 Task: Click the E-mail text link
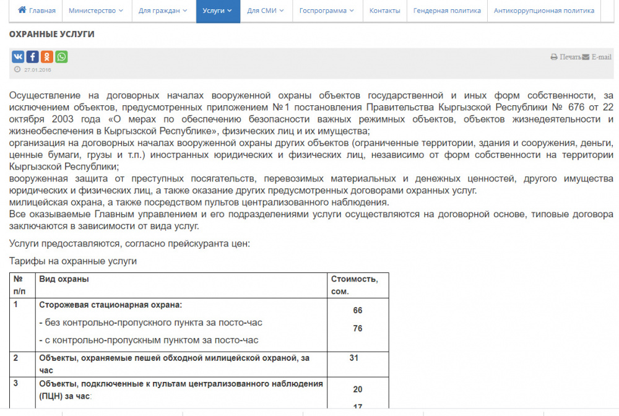click(601, 57)
